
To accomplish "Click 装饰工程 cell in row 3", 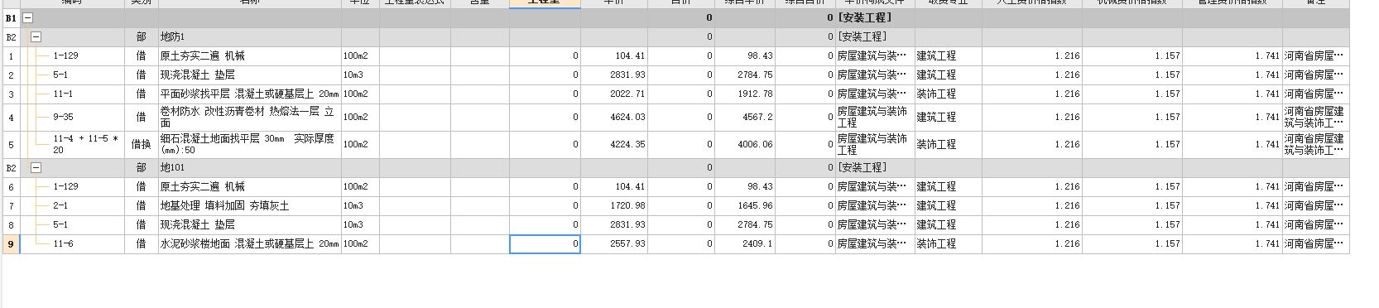I will (948, 94).
